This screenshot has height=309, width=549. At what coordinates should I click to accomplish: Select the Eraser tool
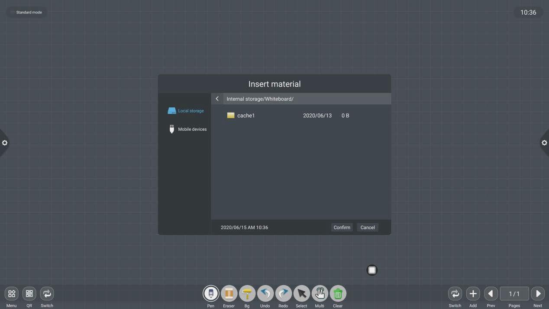click(x=229, y=293)
